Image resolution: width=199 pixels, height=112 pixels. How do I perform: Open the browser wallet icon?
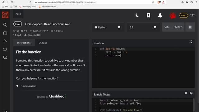192,2
